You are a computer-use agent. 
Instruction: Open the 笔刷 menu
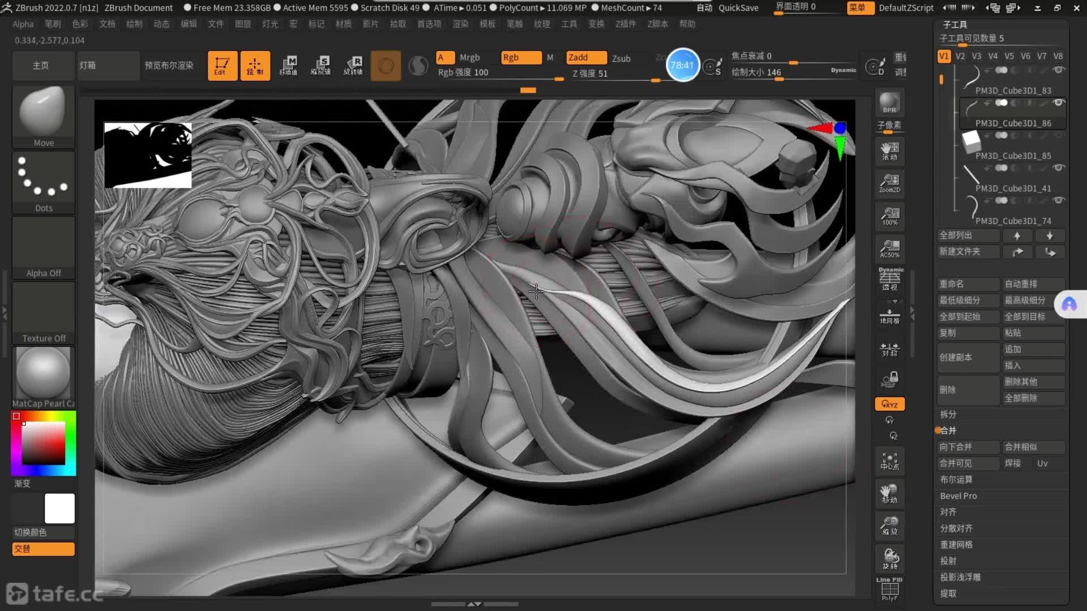53,24
